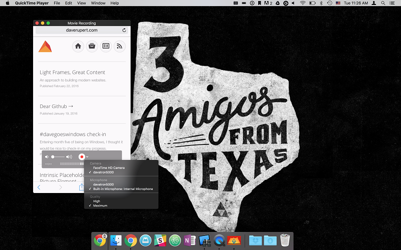Open the 'Dear Github' post link
Viewport: 401px width, 250px height.
point(57,106)
